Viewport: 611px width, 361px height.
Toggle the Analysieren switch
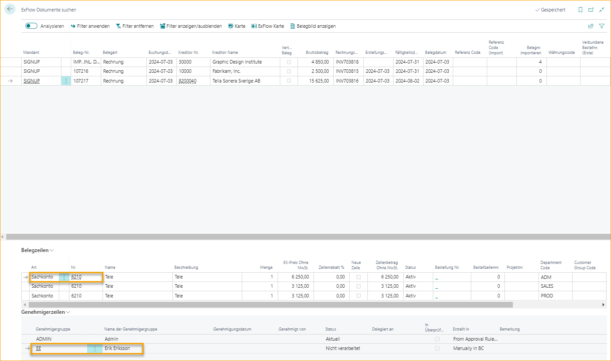[31, 26]
